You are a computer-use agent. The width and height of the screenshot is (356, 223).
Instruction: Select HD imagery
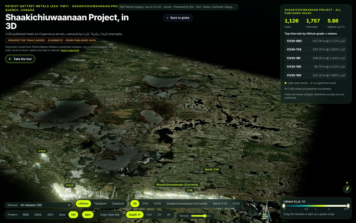[x=73, y=215]
